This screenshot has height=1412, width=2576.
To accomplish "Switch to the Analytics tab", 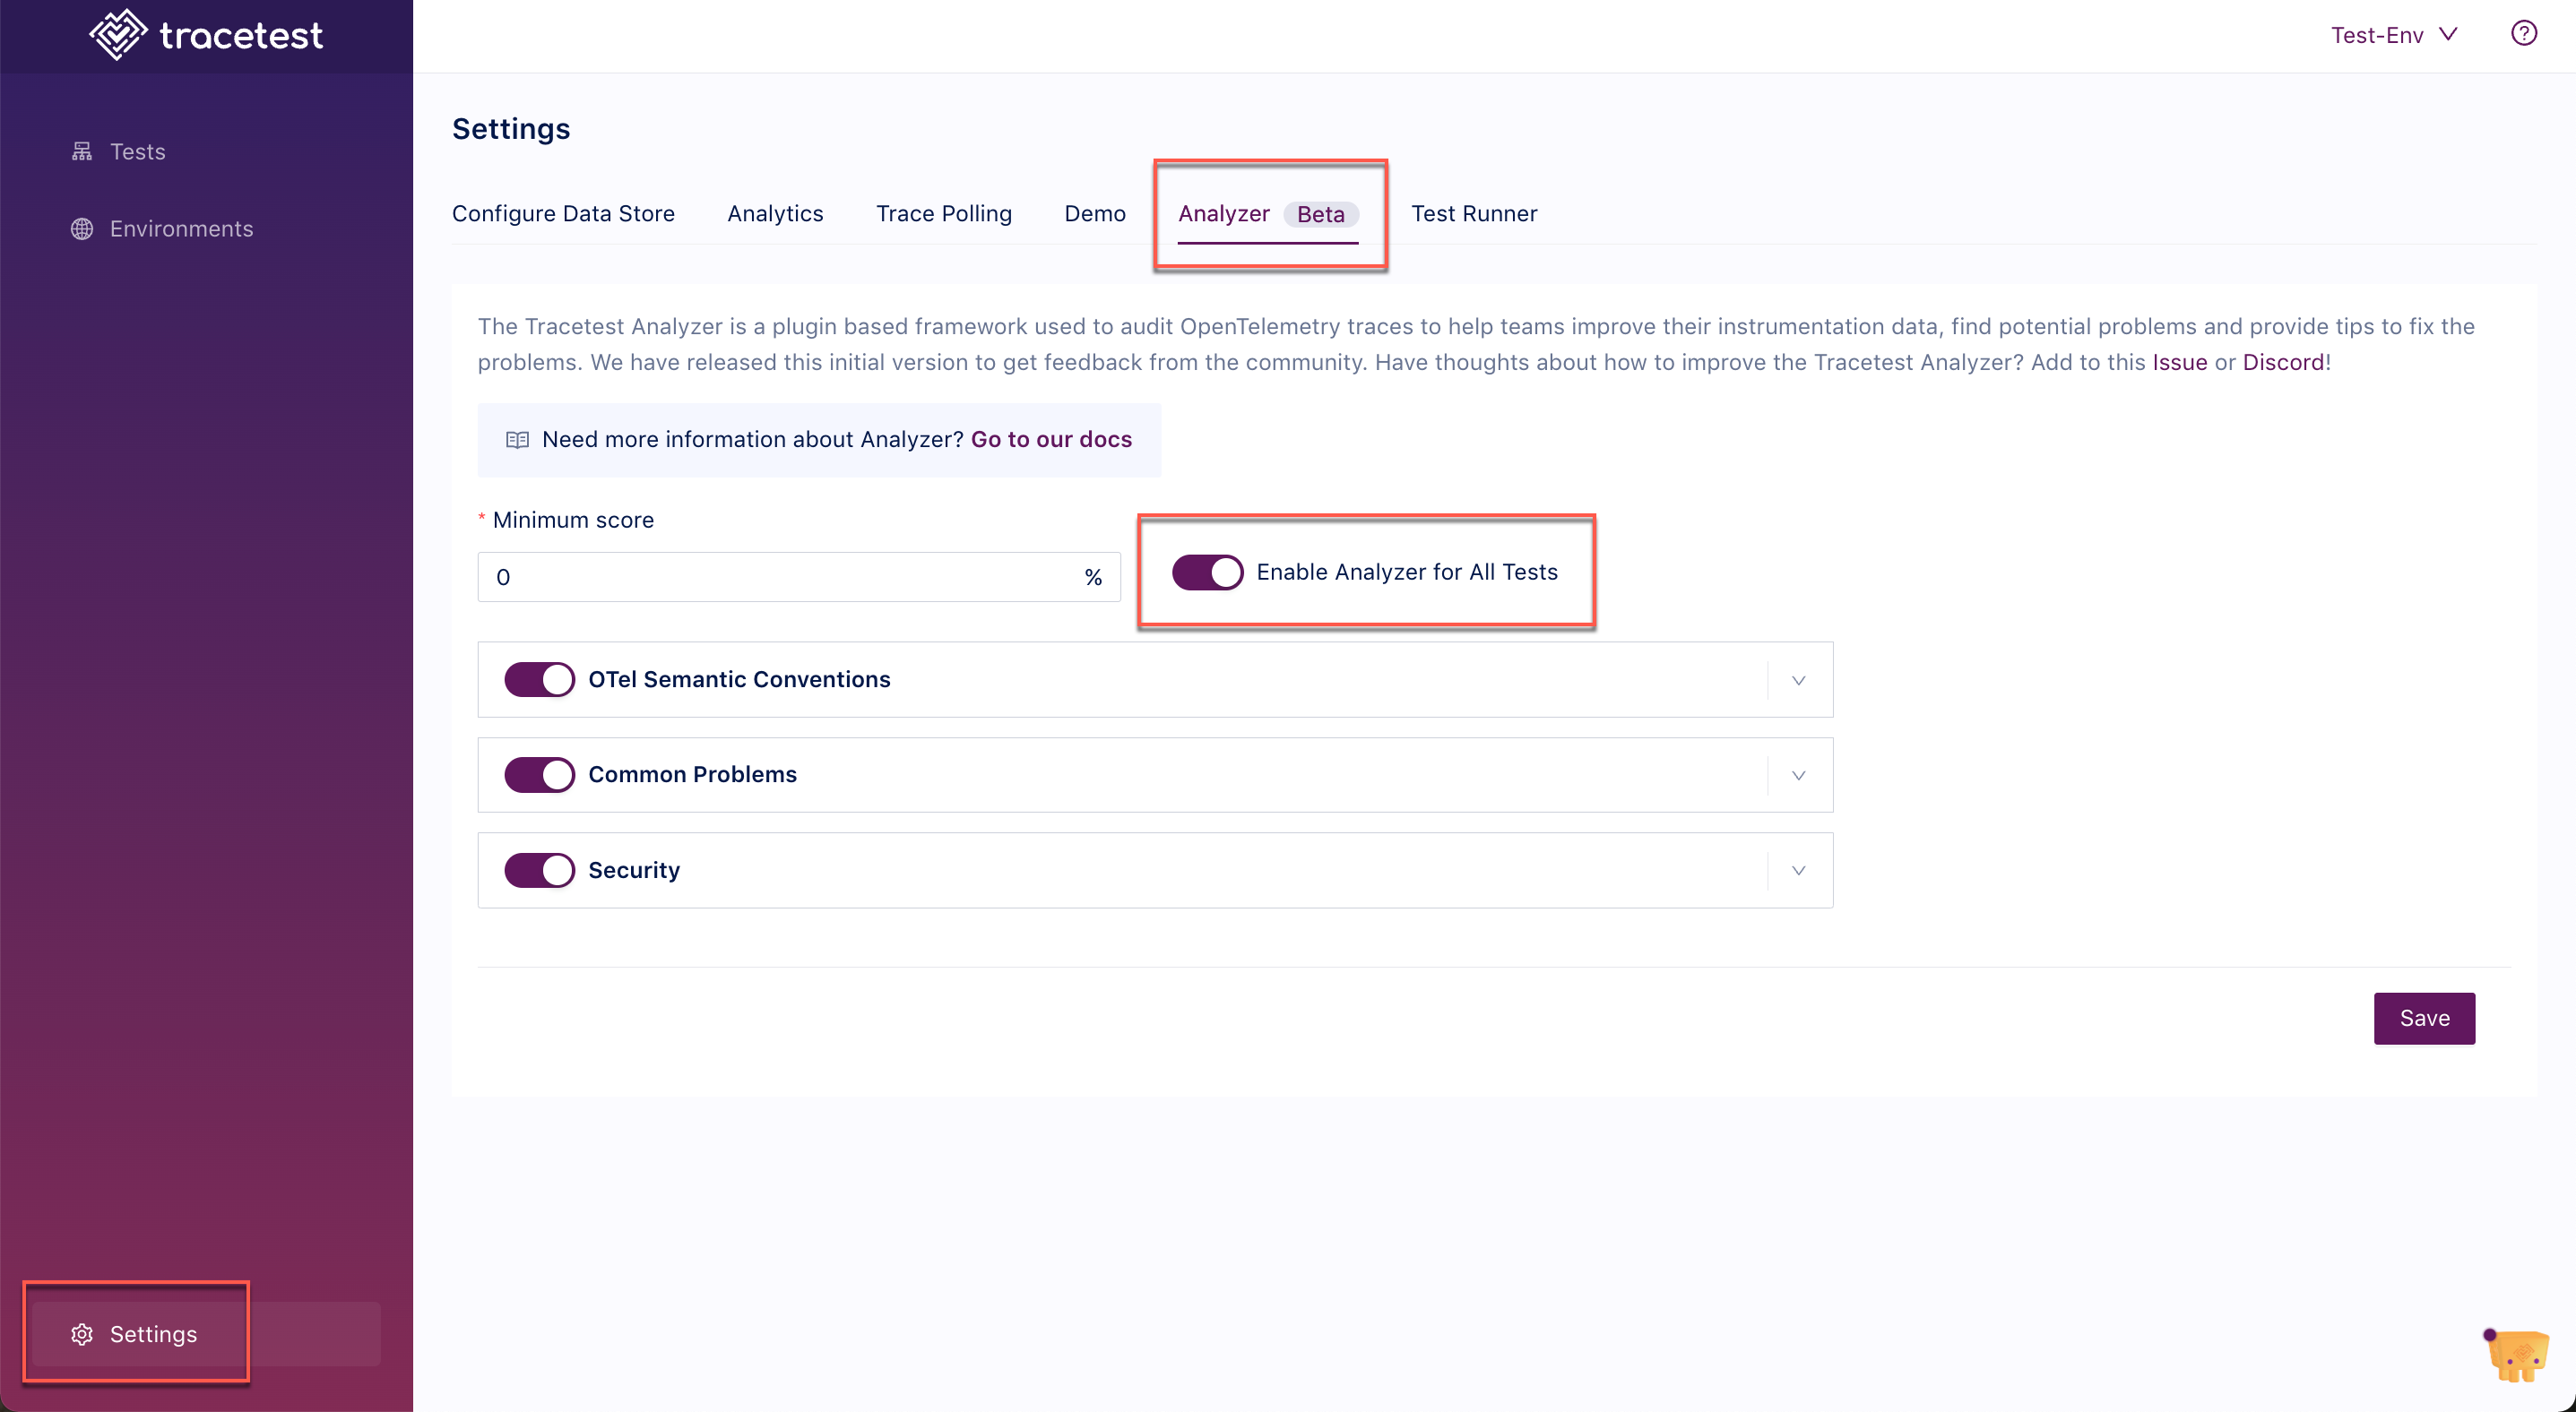I will click(775, 214).
